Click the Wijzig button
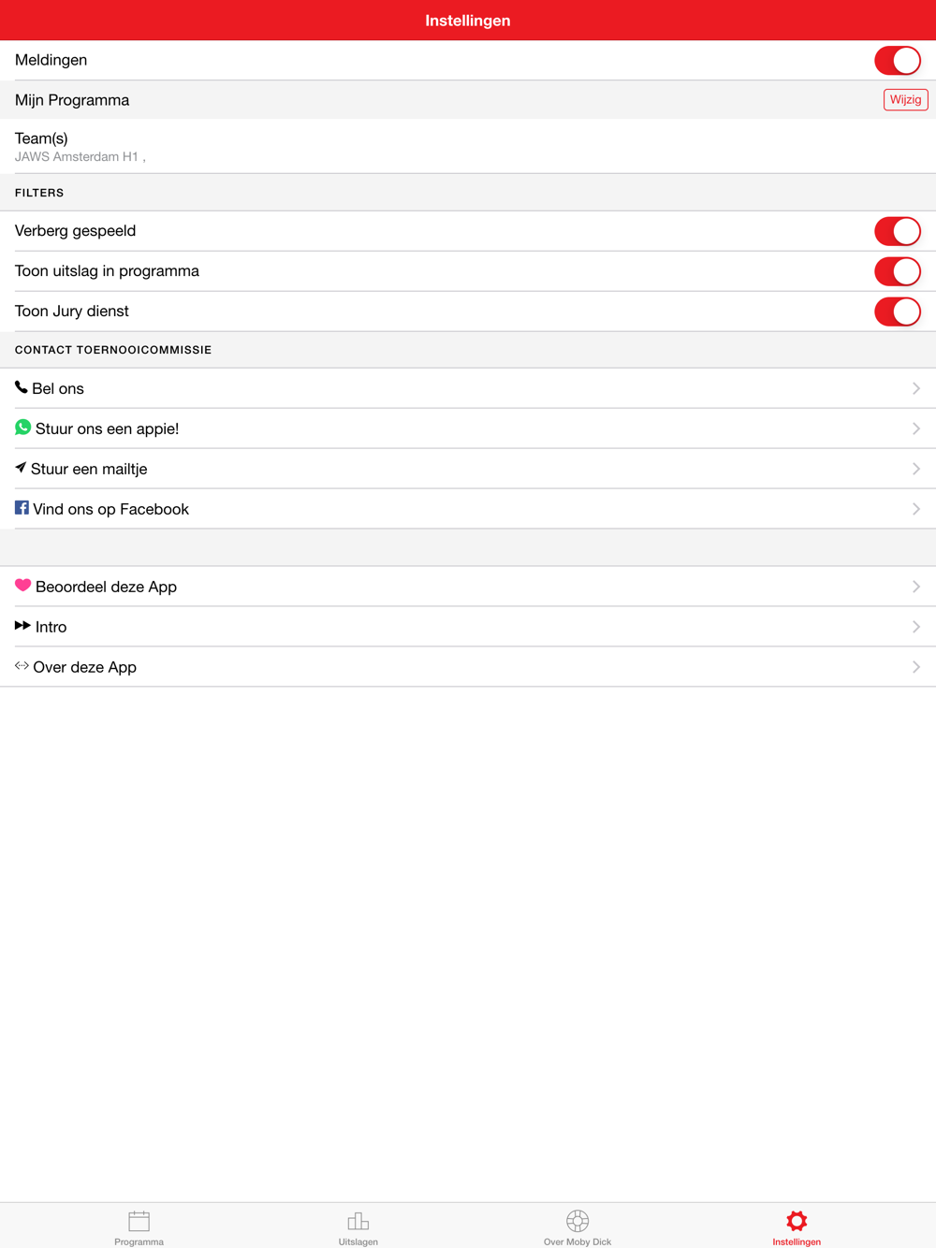 905,99
